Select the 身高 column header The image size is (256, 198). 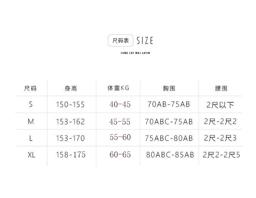71,88
